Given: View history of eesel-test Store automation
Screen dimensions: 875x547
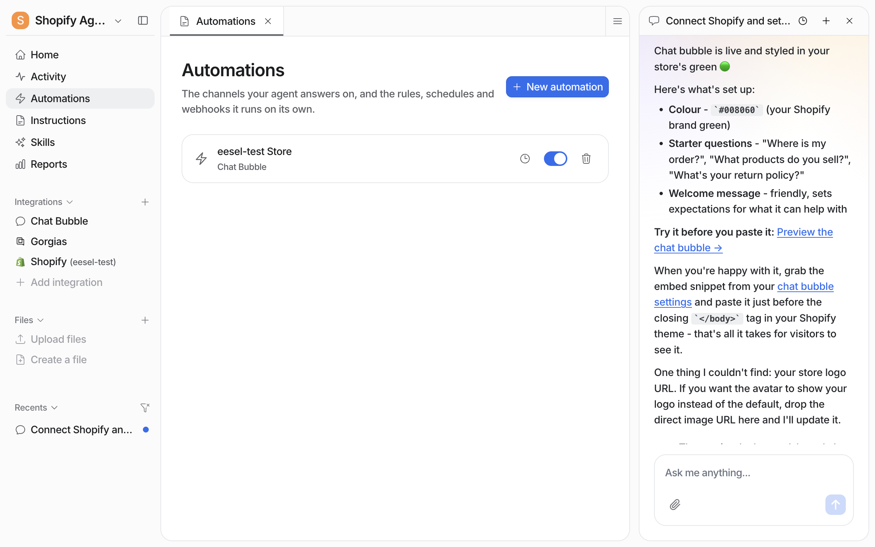Looking at the screenshot, I should click(x=525, y=159).
